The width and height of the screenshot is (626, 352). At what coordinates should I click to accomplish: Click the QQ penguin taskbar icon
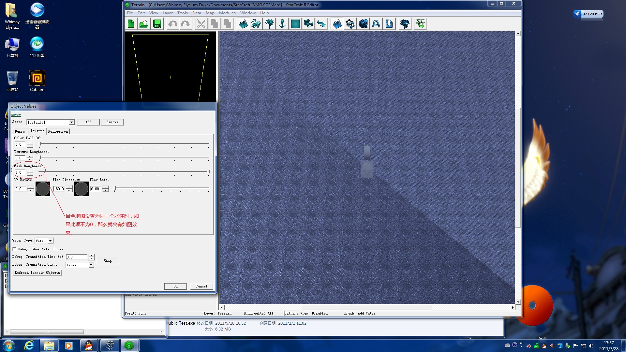[x=89, y=345]
